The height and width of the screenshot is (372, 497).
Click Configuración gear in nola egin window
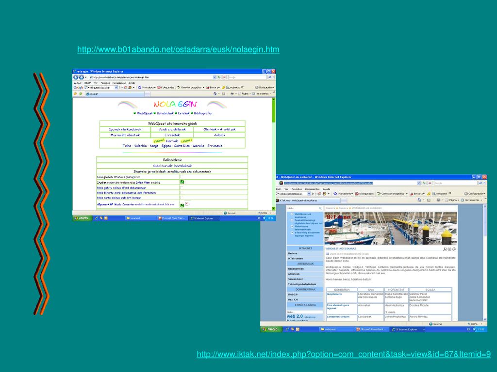[257, 87]
